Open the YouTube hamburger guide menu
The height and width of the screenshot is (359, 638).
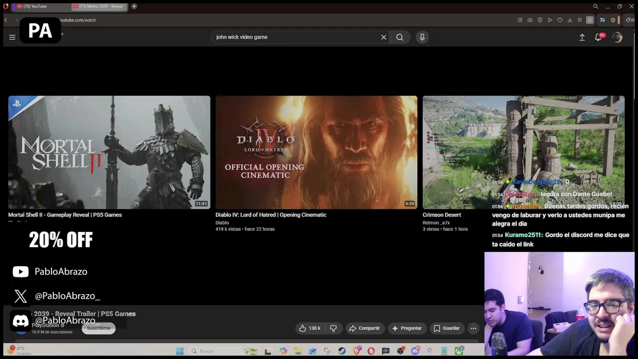click(x=12, y=37)
